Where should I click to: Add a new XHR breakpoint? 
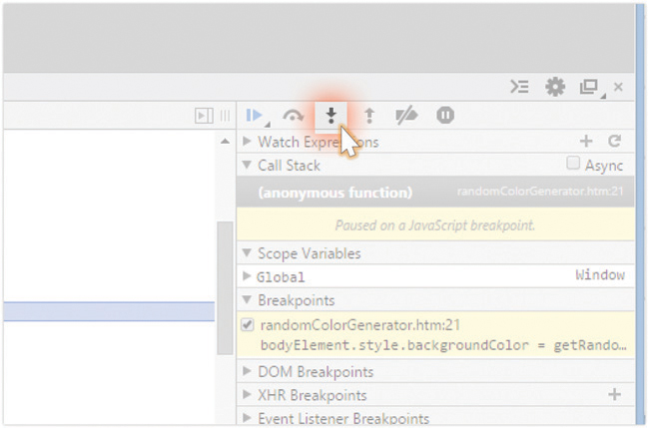[x=615, y=395]
